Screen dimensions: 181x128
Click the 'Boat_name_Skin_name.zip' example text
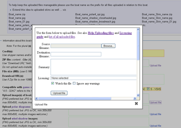pos(157,14)
